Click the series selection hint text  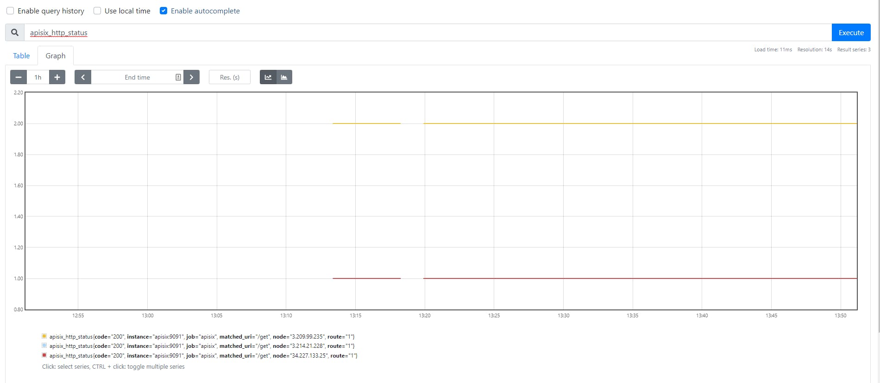pyautogui.click(x=113, y=367)
